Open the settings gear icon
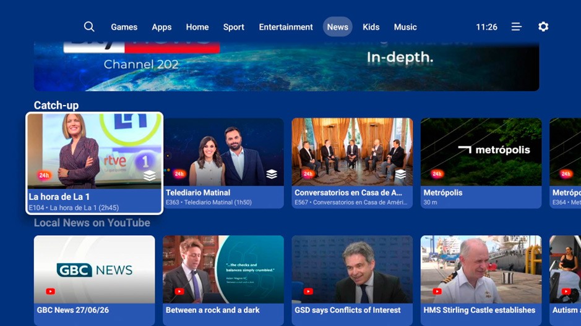 click(543, 27)
